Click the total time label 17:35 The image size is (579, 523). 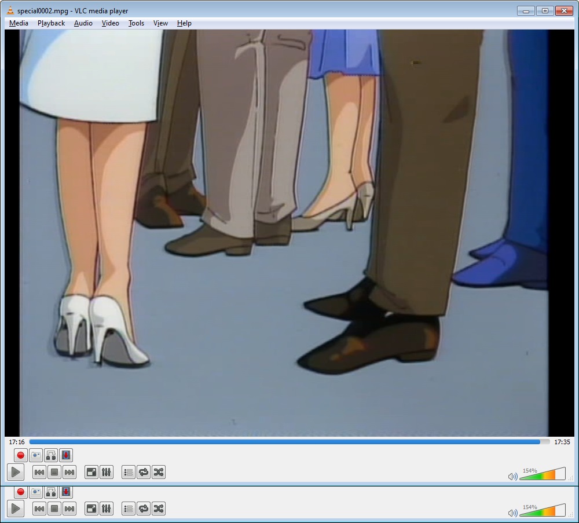click(x=562, y=442)
